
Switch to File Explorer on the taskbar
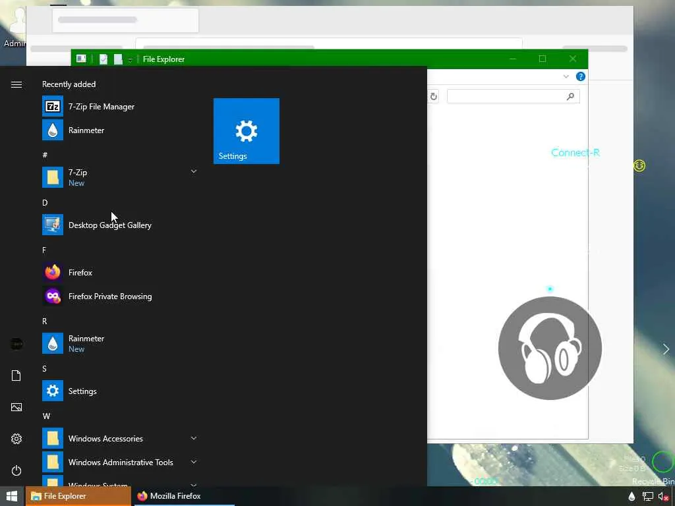(78, 496)
